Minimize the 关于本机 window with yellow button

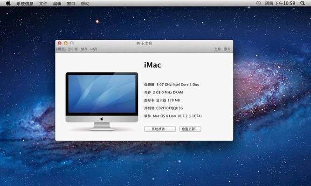coord(66,43)
